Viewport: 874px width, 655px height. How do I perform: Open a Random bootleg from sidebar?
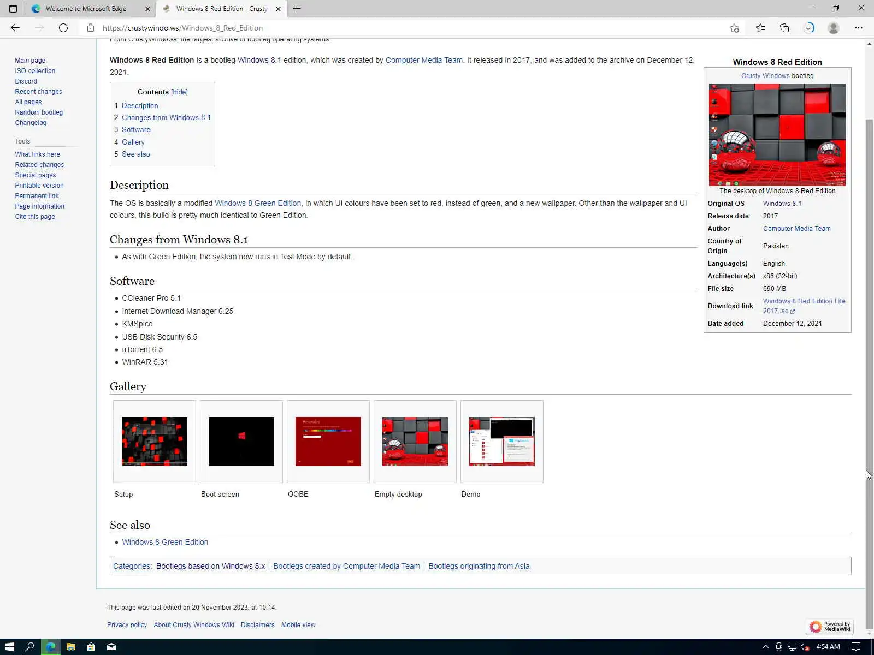coord(39,112)
